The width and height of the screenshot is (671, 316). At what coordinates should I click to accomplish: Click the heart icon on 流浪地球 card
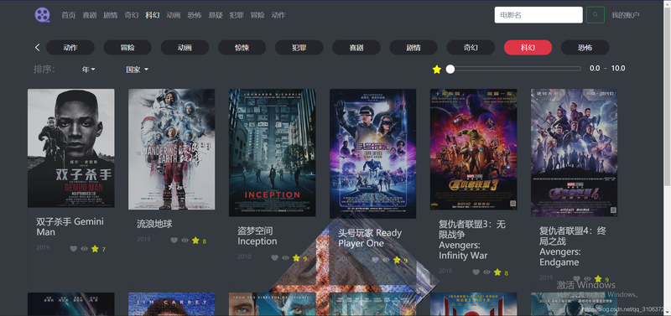tap(174, 241)
